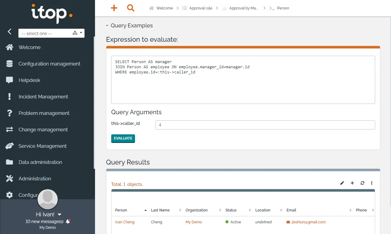This screenshot has width=391, height=234.
Task: Click the Welcome home icon in sidebar
Action: pyautogui.click(x=9, y=47)
